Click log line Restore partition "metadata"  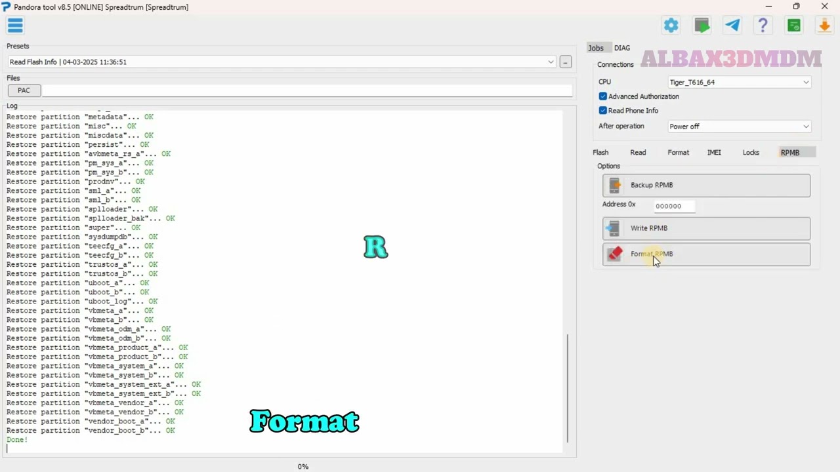(x=80, y=117)
